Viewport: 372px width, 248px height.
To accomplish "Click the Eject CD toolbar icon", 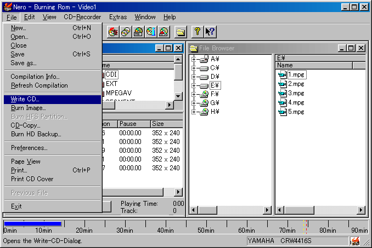I will click(164, 32).
